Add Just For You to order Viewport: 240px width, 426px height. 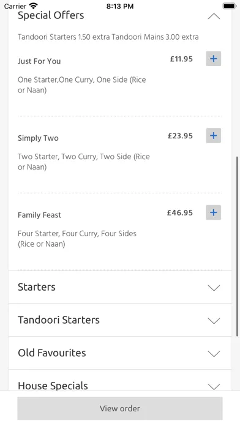click(213, 59)
